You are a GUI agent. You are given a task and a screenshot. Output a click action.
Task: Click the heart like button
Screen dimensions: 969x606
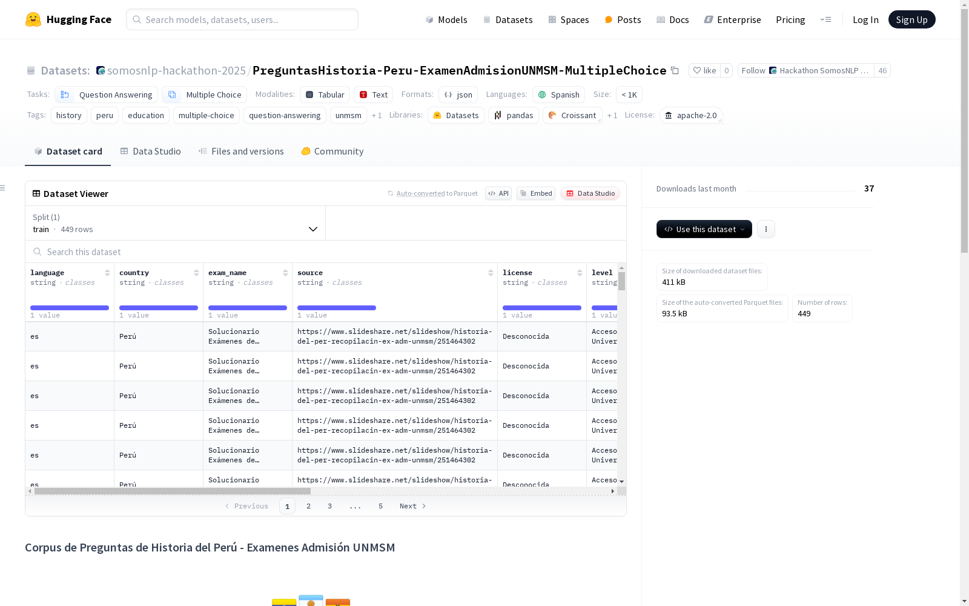click(704, 70)
